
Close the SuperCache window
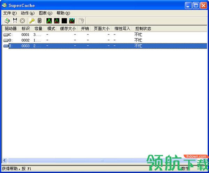pyautogui.click(x=203, y=6)
